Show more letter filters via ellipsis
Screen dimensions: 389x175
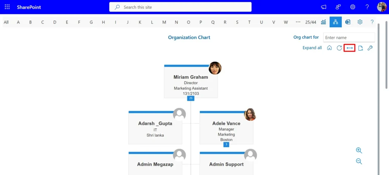[x=298, y=22]
